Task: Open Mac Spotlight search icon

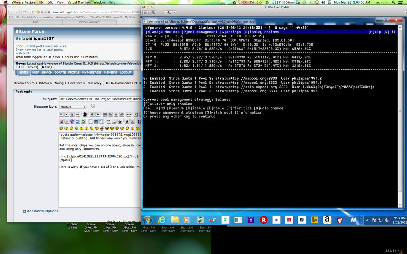Action: tap(393, 2)
